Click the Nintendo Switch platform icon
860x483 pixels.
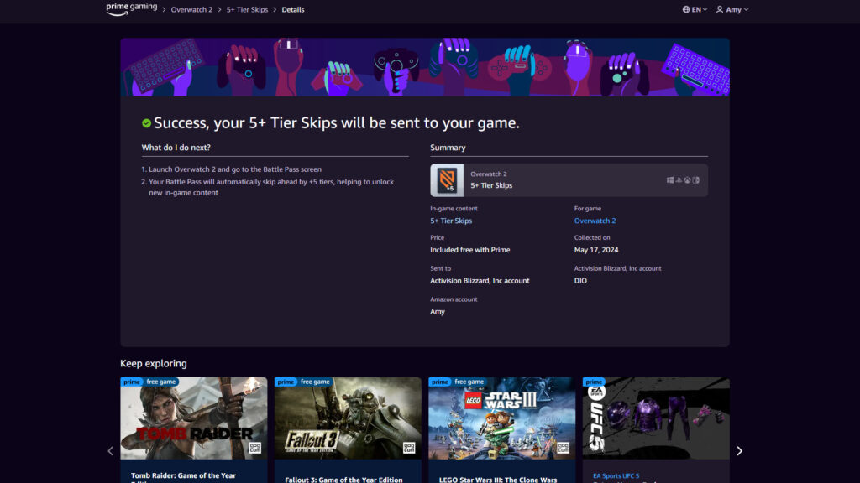click(695, 180)
